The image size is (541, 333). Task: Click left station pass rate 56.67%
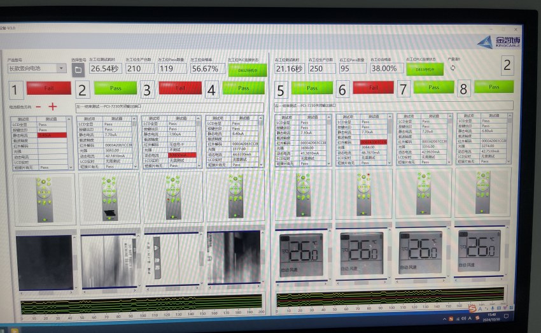click(207, 68)
